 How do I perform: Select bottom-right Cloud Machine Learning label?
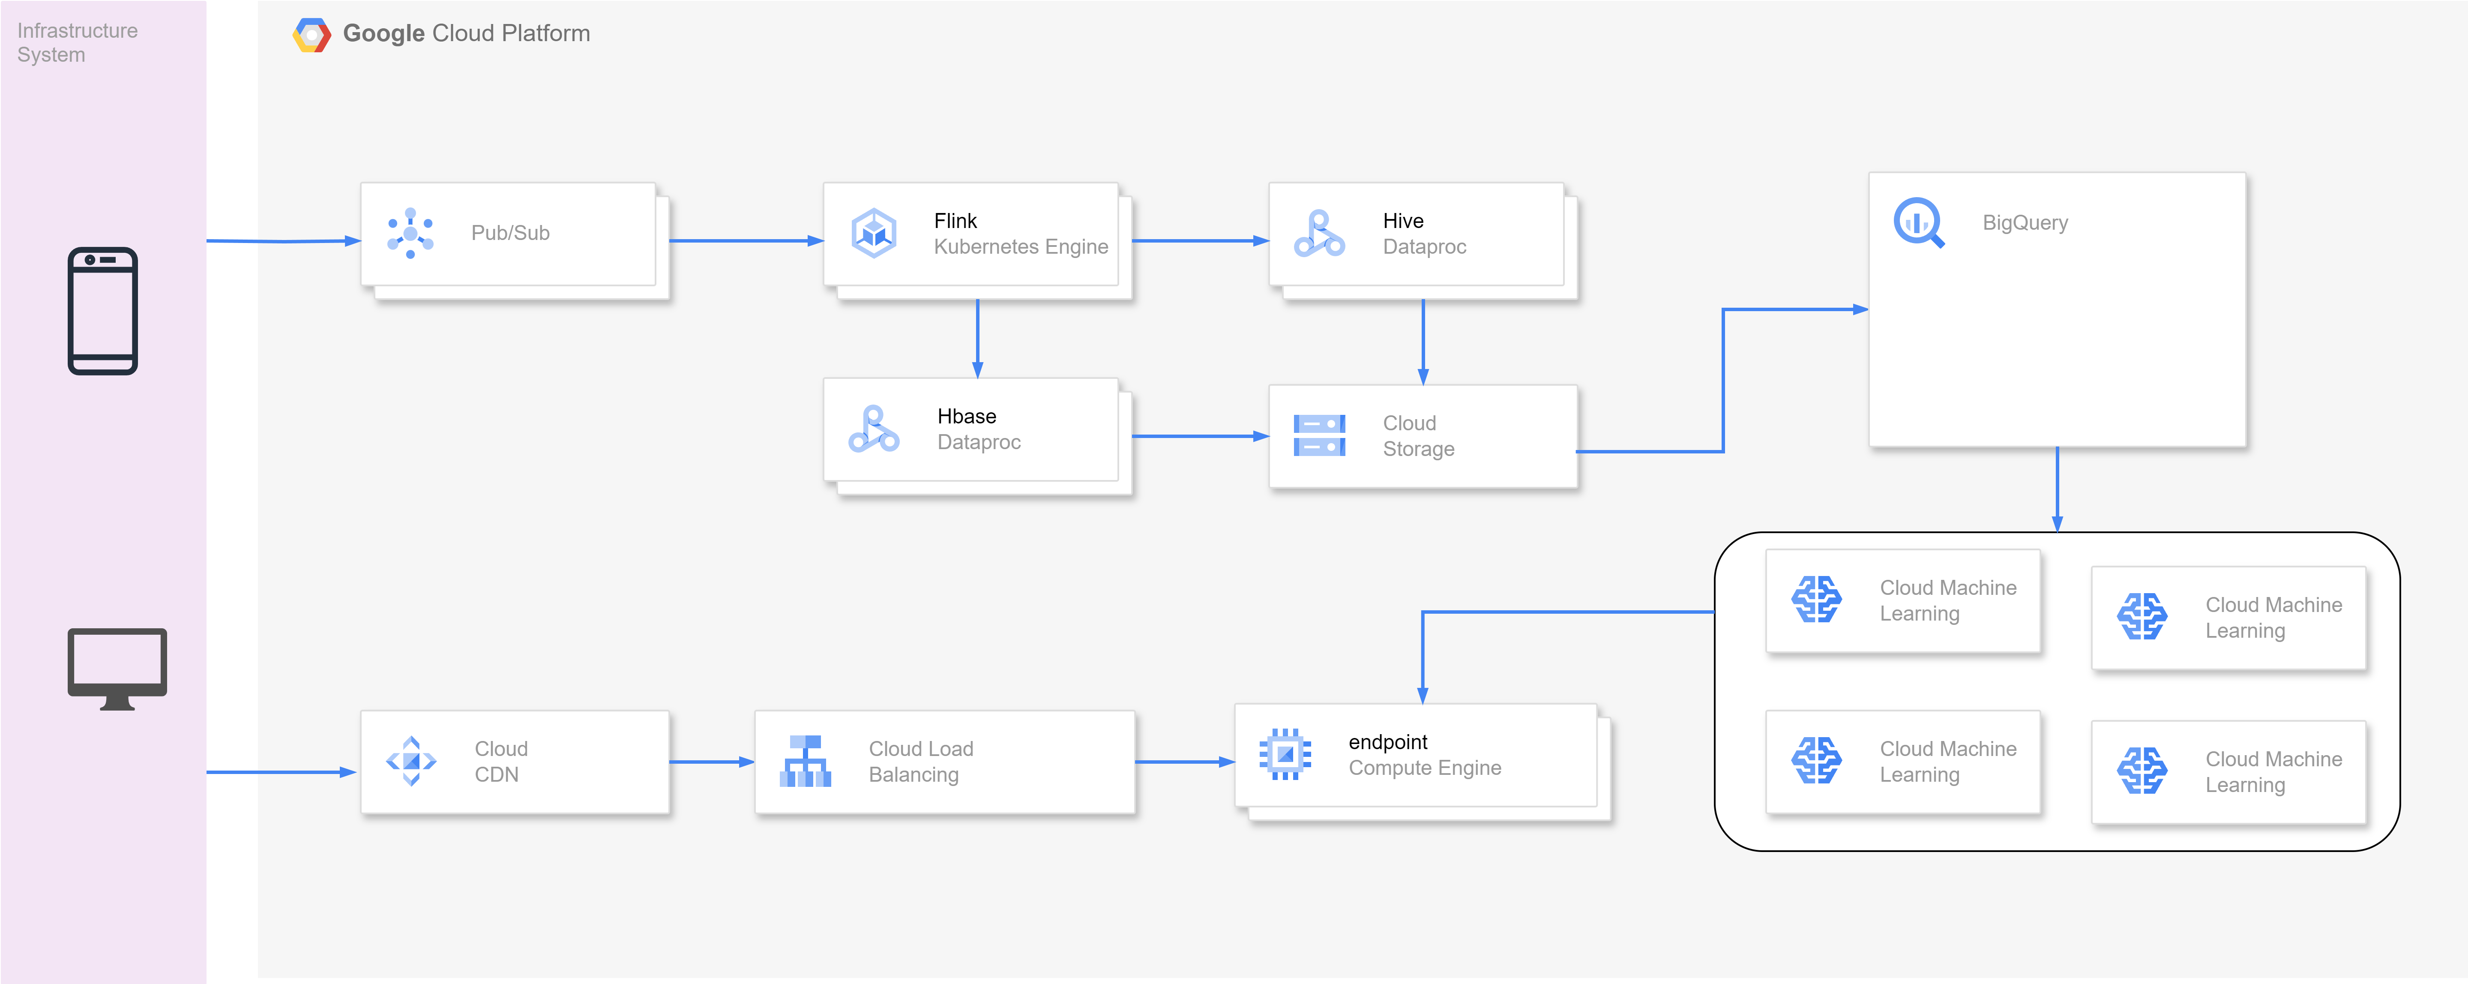coord(2273,772)
